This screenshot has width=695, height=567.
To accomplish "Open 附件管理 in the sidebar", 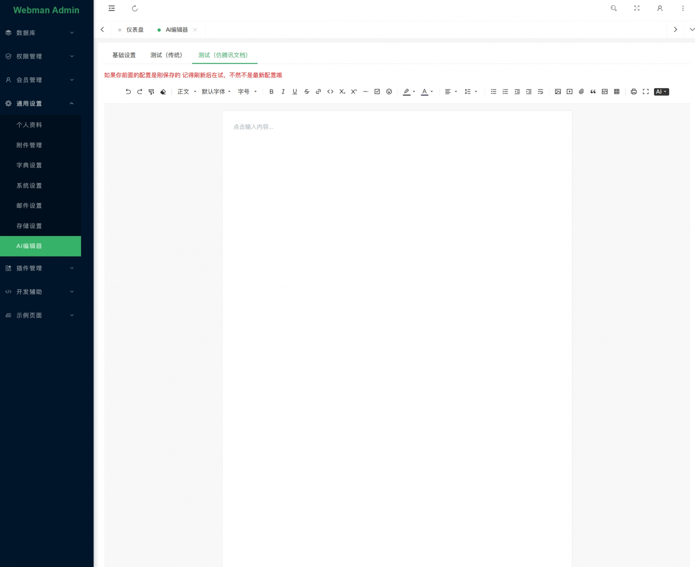I will coord(41,145).
